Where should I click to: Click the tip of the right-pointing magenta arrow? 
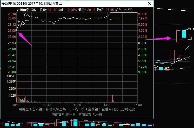pos(170,38)
